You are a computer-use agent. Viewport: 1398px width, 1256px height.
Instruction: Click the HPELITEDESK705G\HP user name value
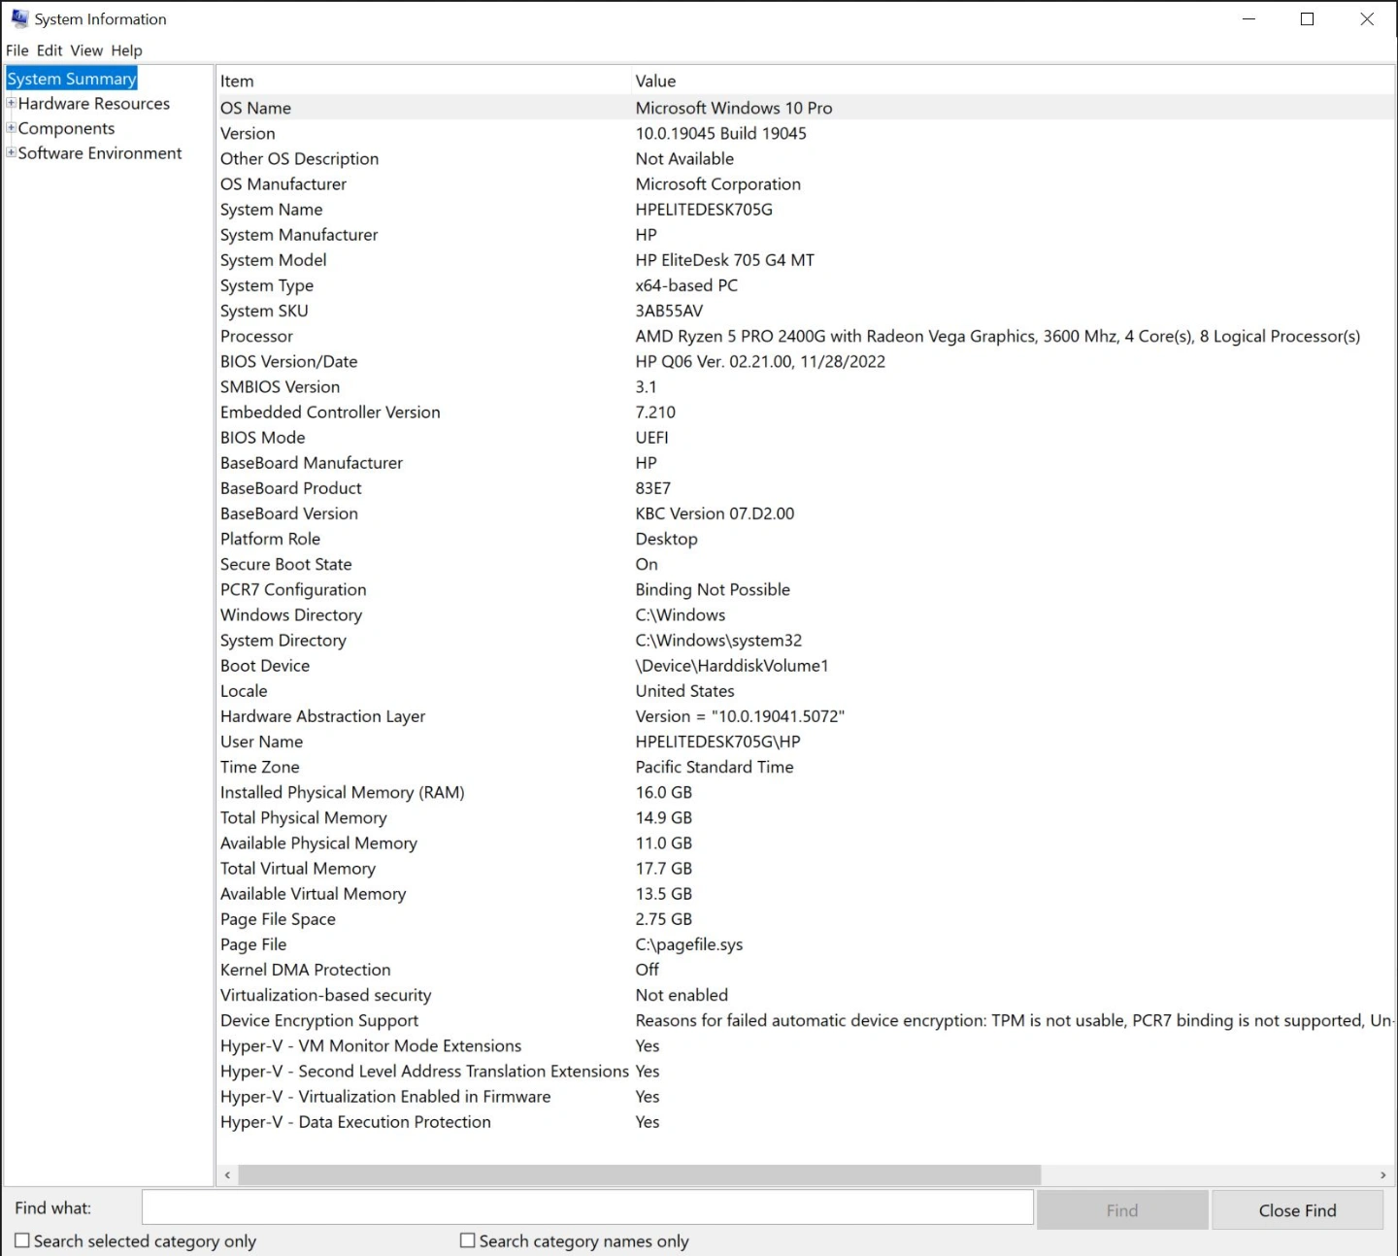(718, 742)
